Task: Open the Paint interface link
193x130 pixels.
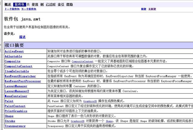Action: click(x=9, y=101)
